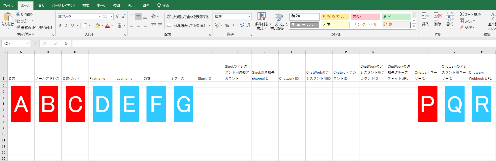Toggle center horizontal alignment
Image resolution: width=496 pixels, height=161 pixels.
[138, 25]
